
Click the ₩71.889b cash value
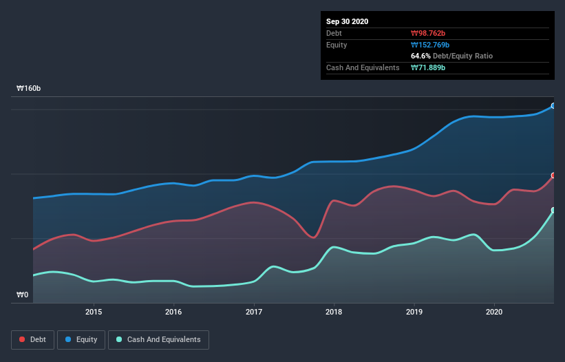coord(428,67)
